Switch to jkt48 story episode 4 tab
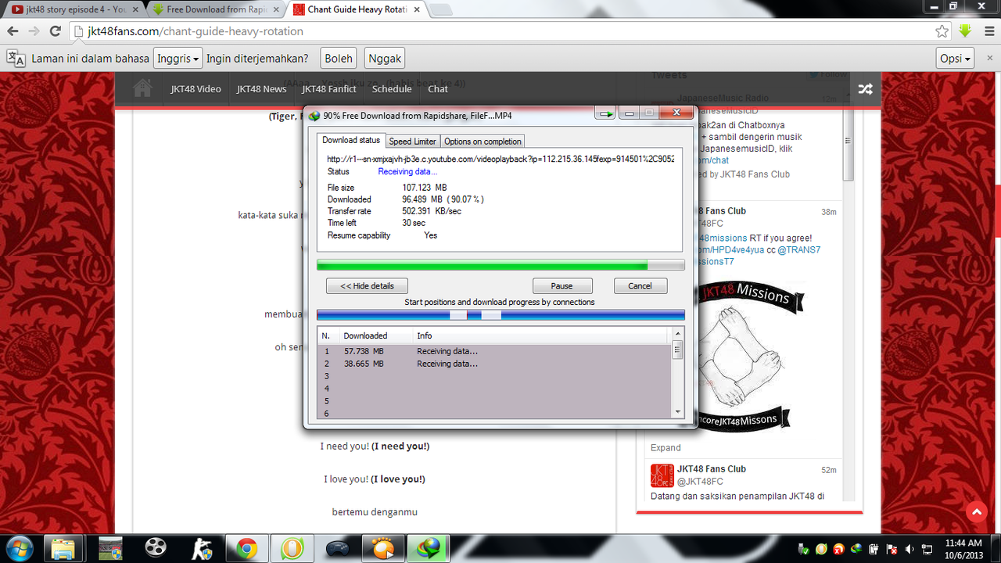Viewport: 1001px width, 563px height. (70, 9)
